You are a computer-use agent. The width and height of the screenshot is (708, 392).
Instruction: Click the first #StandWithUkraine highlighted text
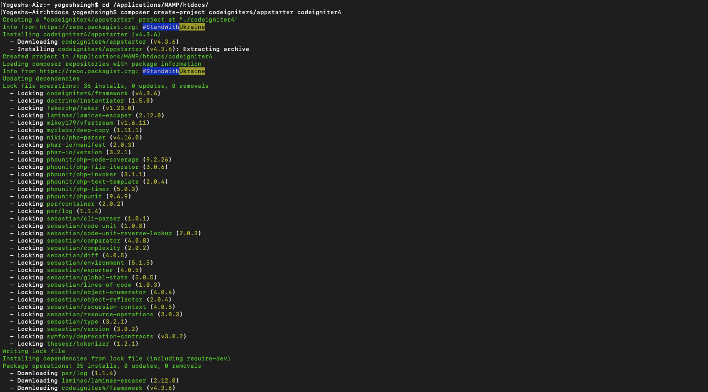click(x=174, y=27)
